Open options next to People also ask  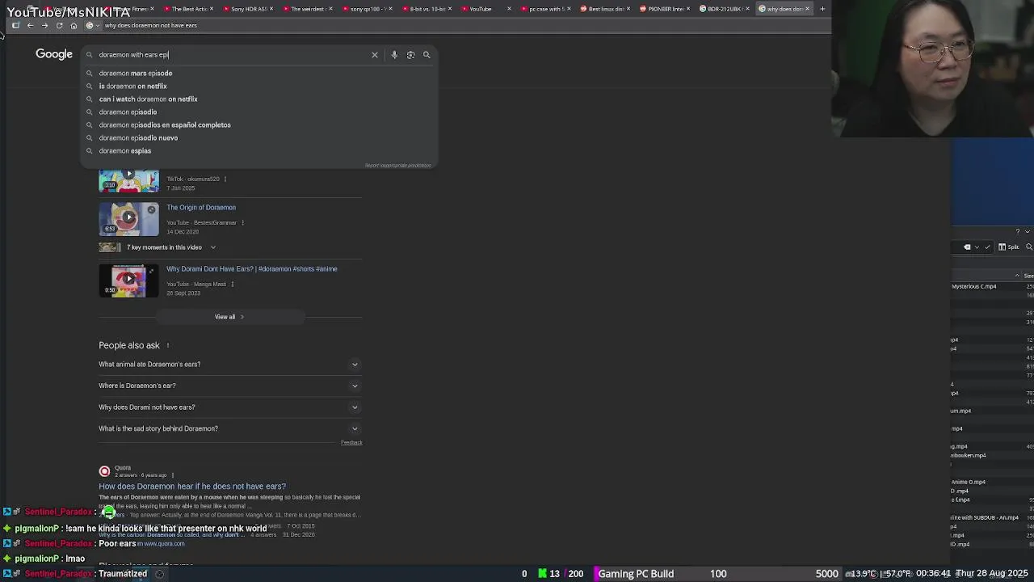click(x=167, y=345)
